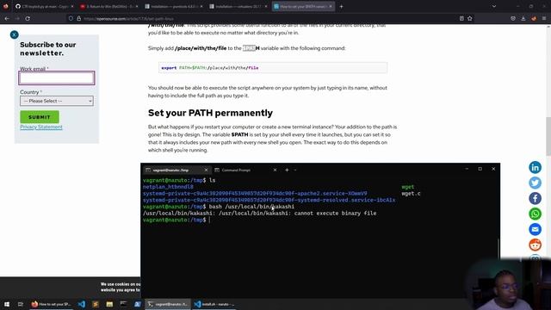Image resolution: width=551 pixels, height=310 pixels.
Task: Switch to the second Installation docs tab
Action: 238,6
